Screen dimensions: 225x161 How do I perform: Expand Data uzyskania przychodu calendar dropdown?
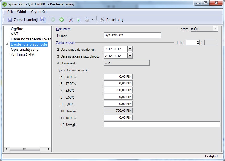[x=130, y=56]
